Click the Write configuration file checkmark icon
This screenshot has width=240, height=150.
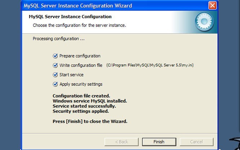pos(55,65)
